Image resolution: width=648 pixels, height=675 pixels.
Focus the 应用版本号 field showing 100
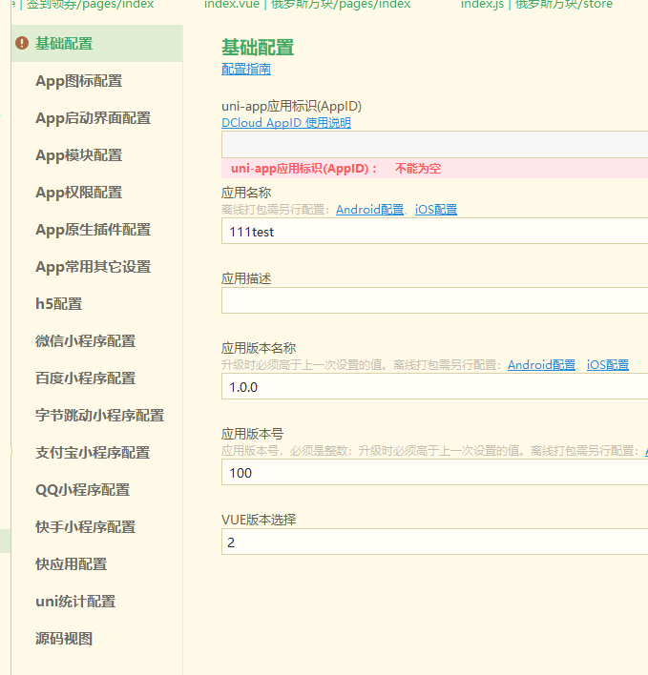pos(435,472)
